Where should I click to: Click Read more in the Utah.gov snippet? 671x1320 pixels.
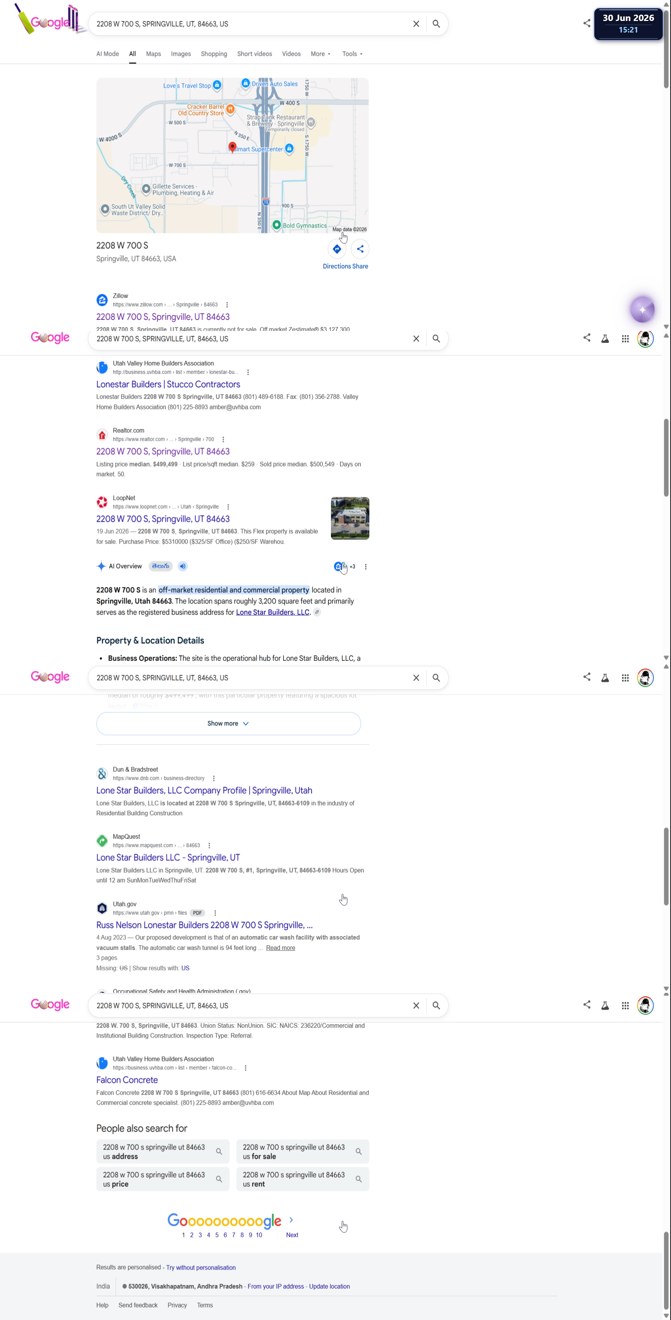pyautogui.click(x=281, y=948)
